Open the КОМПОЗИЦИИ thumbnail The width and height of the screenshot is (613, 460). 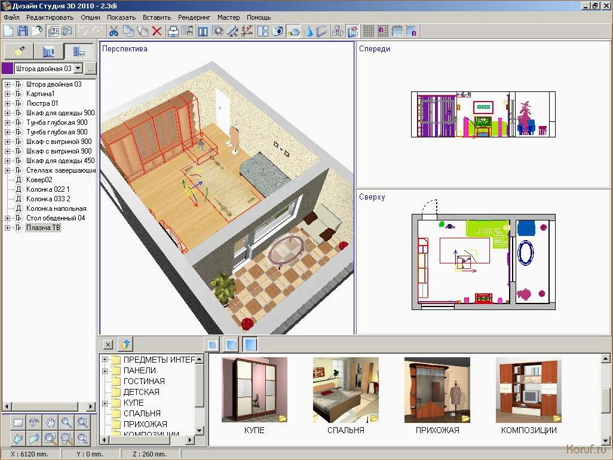click(529, 390)
